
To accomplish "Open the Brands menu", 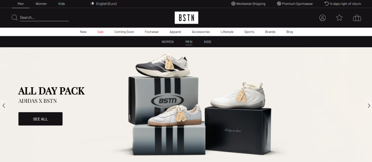I will coord(270,32).
